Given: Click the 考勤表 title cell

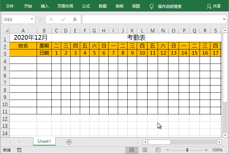Looking at the screenshot, I should (x=136, y=38).
